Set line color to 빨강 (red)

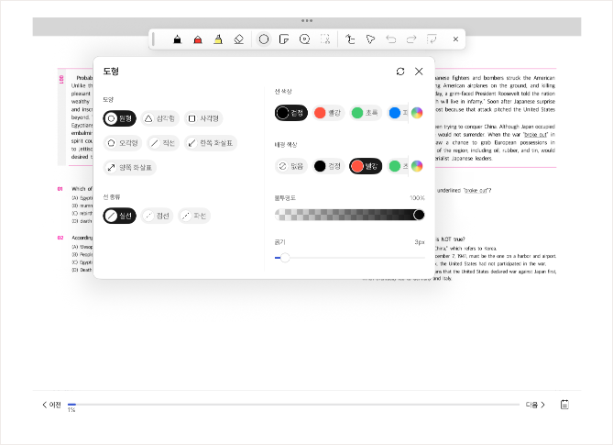coord(327,113)
